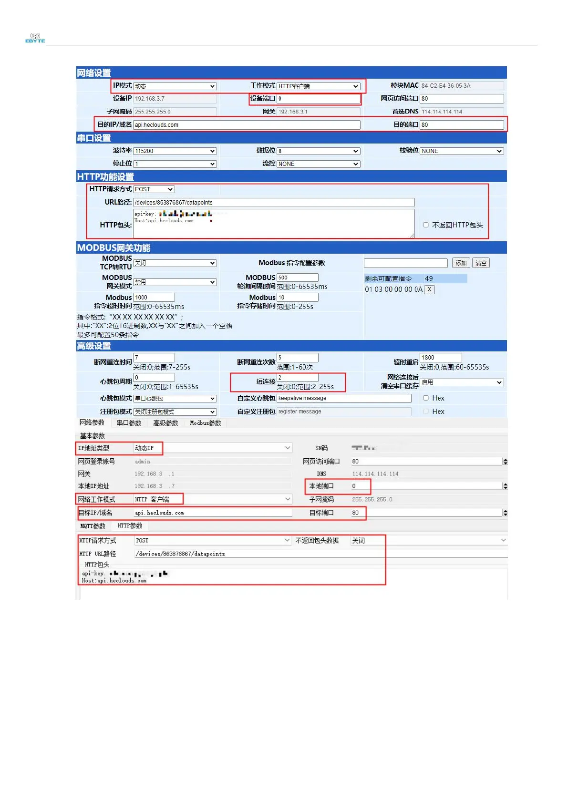Expand the 网络工作模式 combo showing HTTP 客户端
Screen dimensions: 568x803
coord(212,499)
